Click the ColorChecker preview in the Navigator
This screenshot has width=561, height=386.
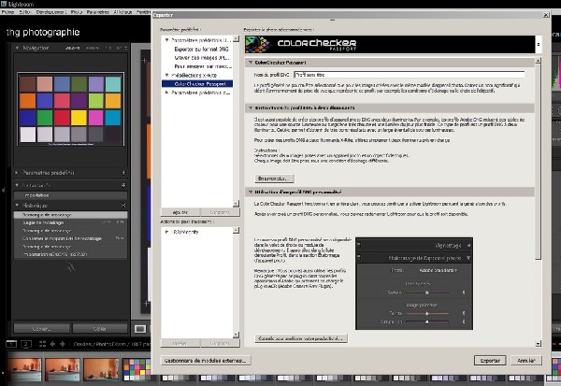(70, 109)
